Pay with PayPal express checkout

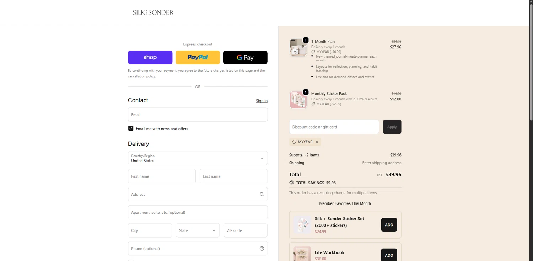click(198, 58)
